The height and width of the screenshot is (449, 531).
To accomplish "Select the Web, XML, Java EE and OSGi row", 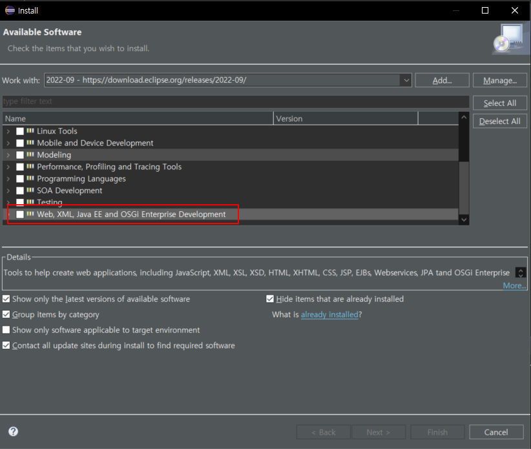I will click(x=230, y=214).
